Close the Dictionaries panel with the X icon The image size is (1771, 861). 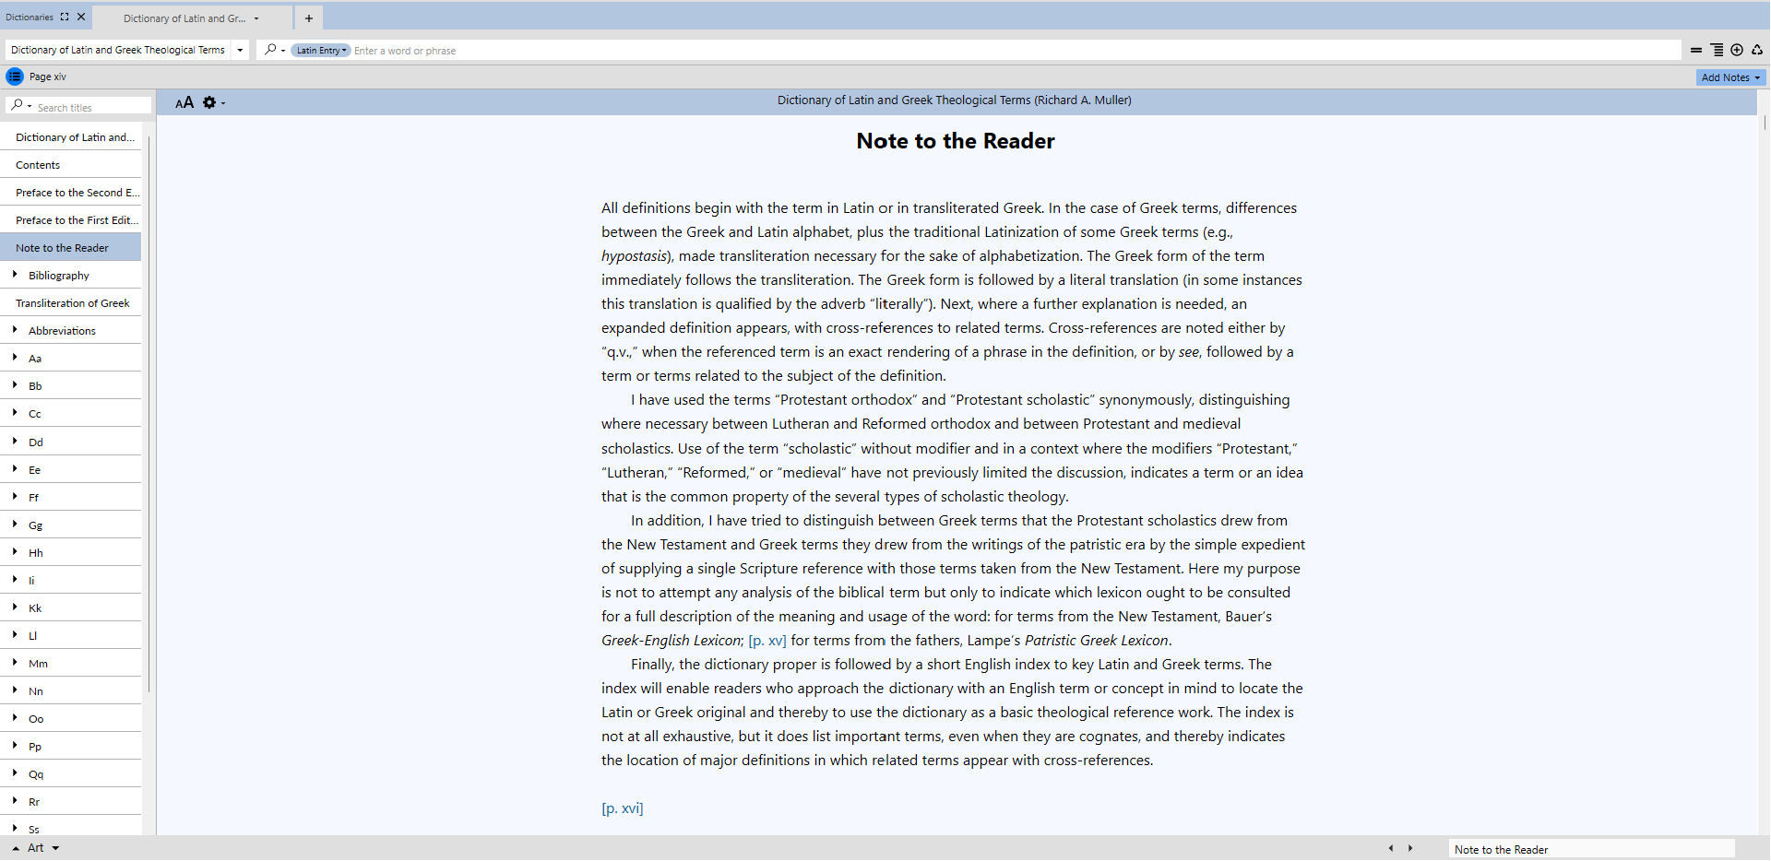81,17
